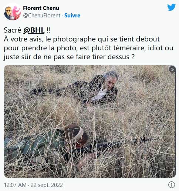Click tweet line ending with tirer dessus
Screen dimensions: 179x191
(x=69, y=57)
